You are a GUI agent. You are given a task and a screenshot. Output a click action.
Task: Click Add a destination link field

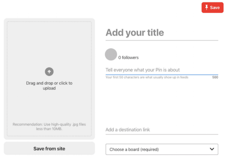click(x=162, y=130)
